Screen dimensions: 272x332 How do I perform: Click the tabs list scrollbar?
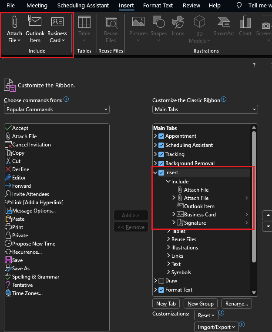point(254,197)
